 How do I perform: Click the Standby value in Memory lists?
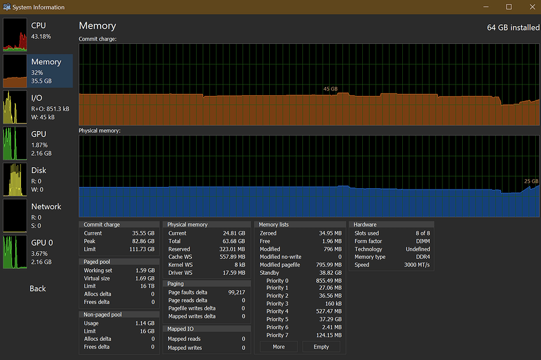pyautogui.click(x=329, y=273)
